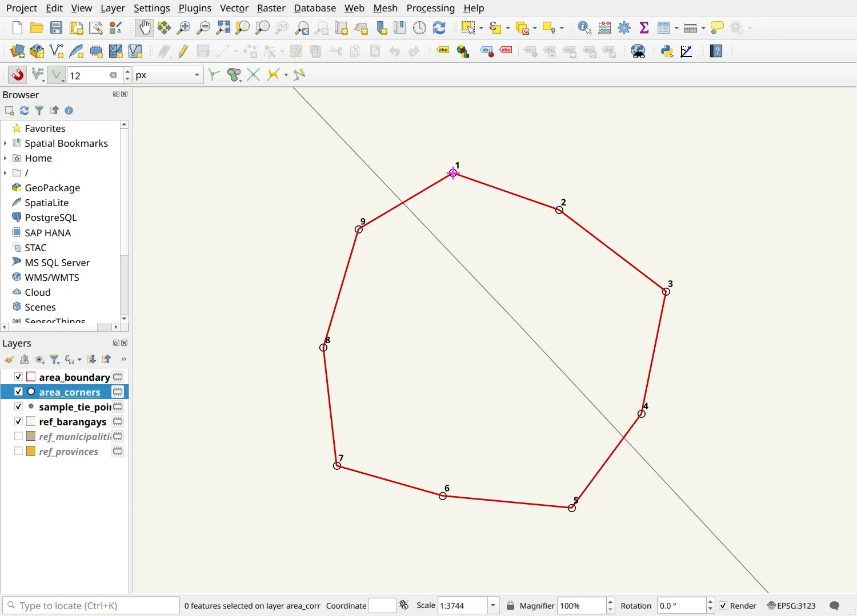
Task: Enable the ref_provinces layer checkbox
Action: (x=18, y=451)
